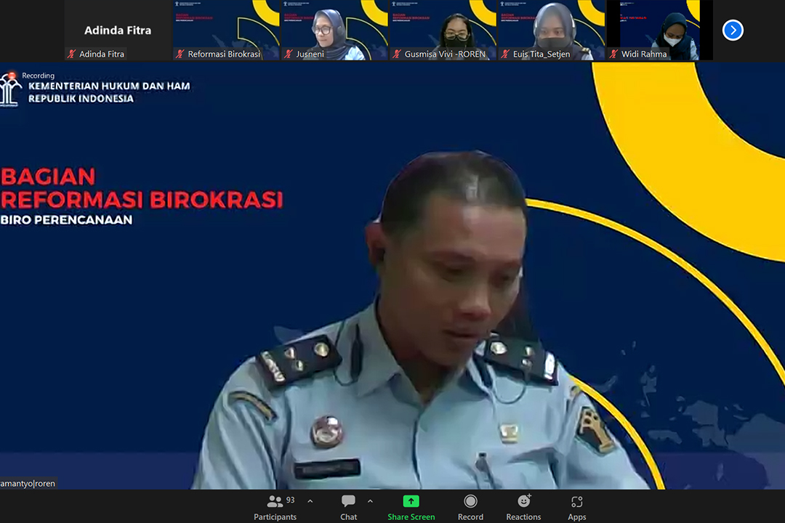This screenshot has width=785, height=523.
Task: Click the speaker name label amantyo|roren
Action: pos(28,483)
